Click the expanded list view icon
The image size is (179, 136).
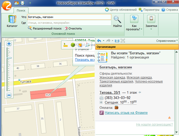click(123, 40)
